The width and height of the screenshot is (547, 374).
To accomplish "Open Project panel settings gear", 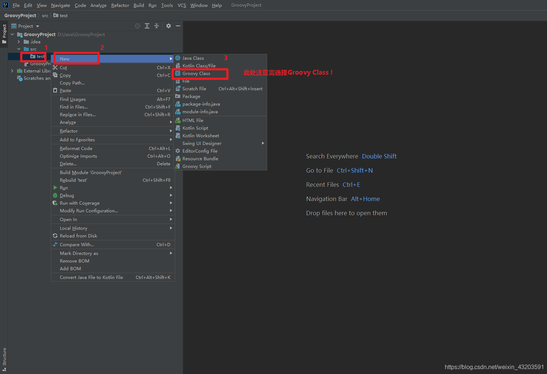I will 169,26.
